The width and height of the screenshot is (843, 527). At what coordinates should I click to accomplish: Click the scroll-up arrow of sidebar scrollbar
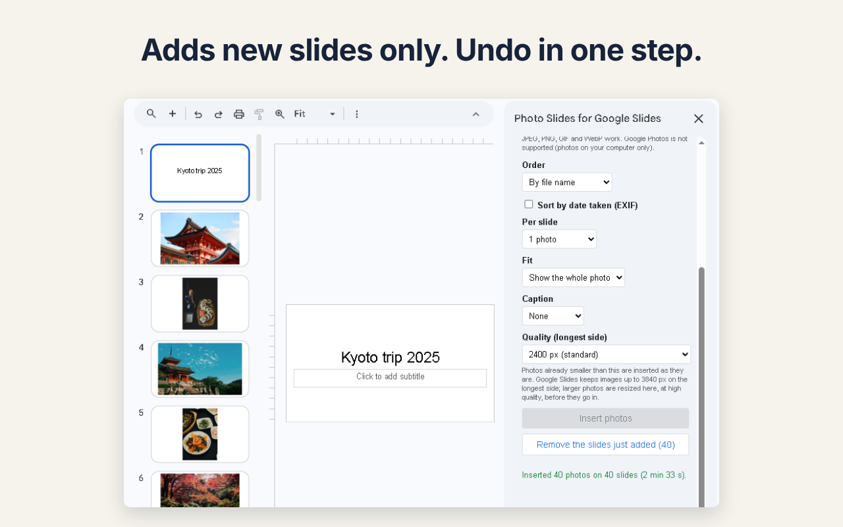coord(701,142)
